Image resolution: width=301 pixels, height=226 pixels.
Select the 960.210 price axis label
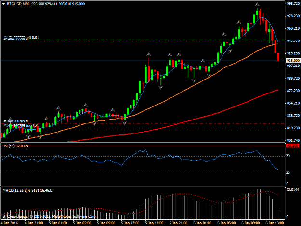[x=293, y=28]
